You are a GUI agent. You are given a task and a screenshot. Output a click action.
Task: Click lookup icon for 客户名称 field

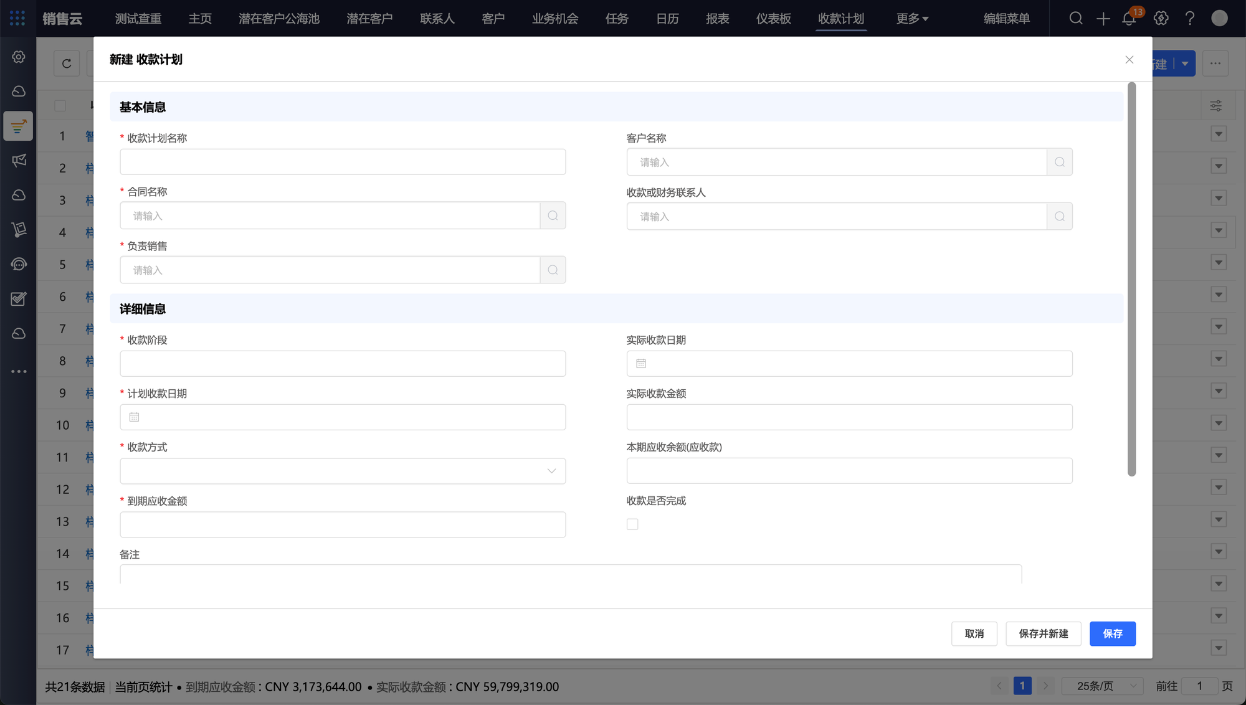[1059, 162]
